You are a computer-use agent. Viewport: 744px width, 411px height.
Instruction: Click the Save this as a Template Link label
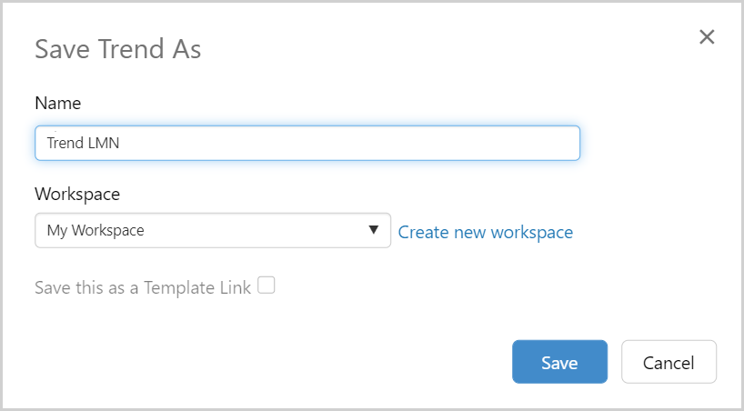coord(142,287)
